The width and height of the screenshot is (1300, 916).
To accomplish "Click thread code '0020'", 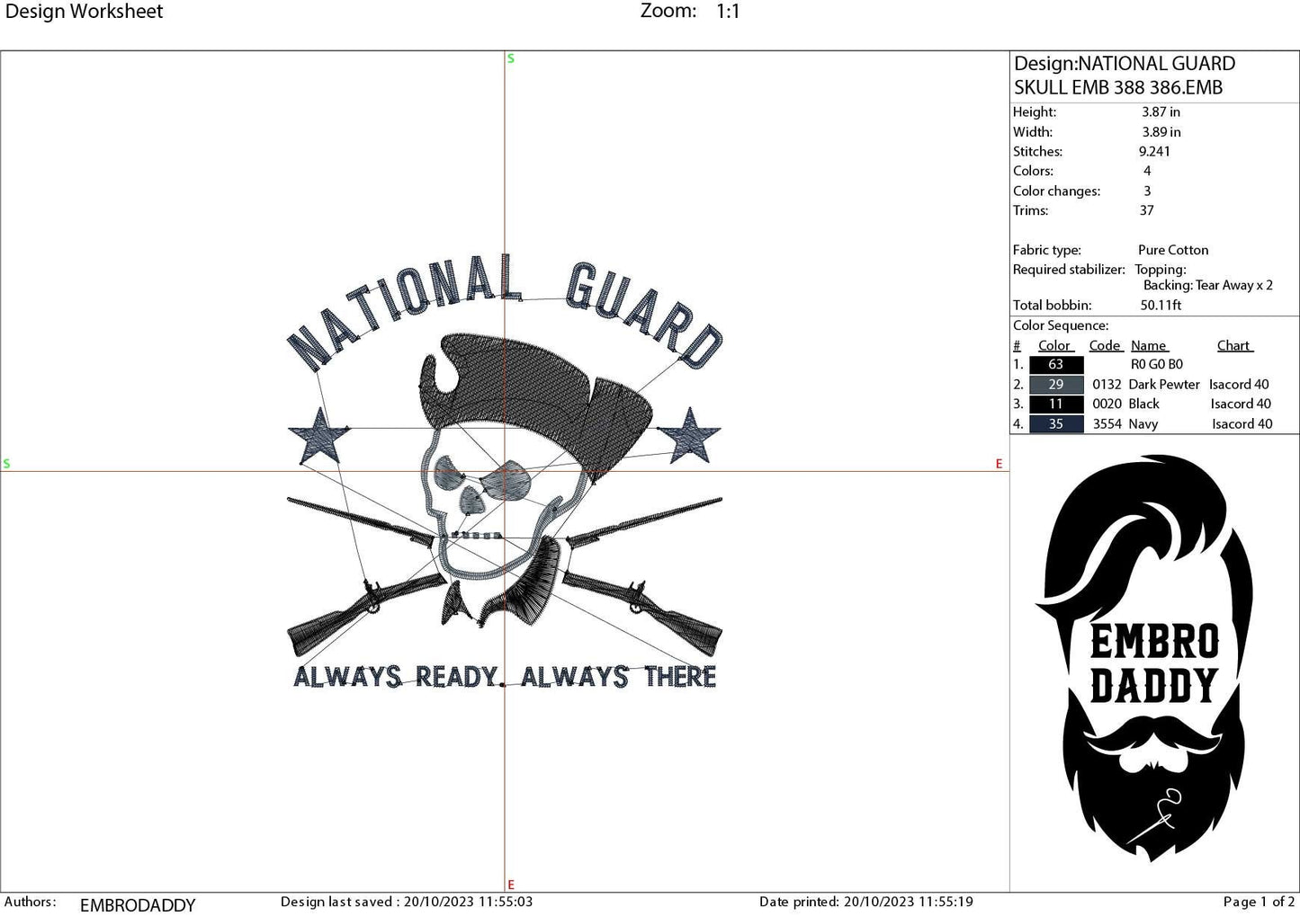I will [1107, 405].
